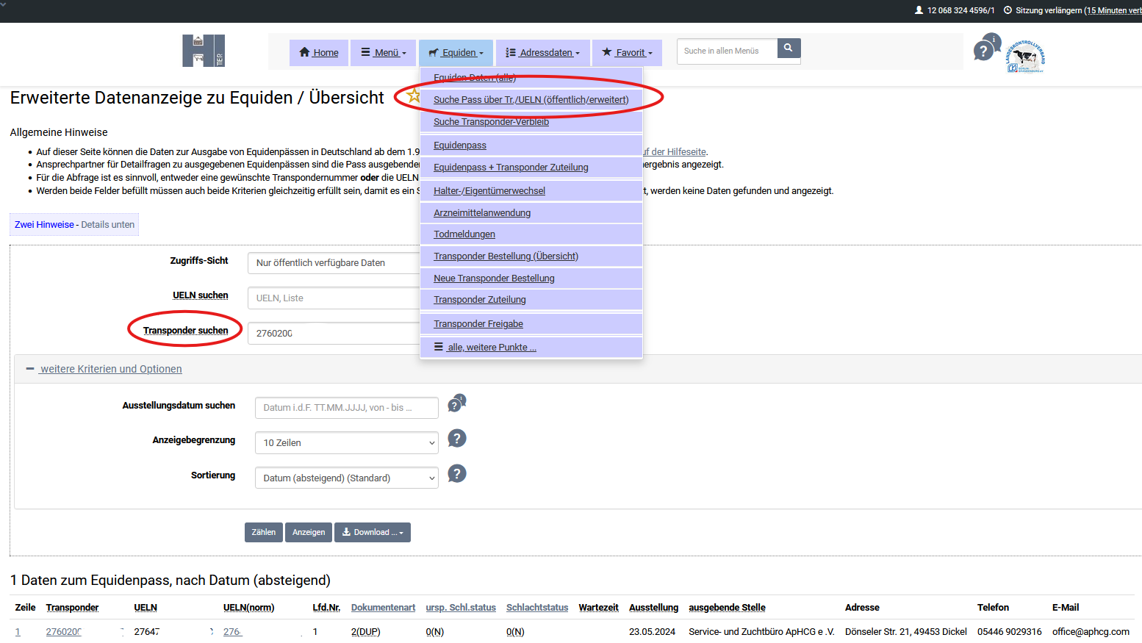The height and width of the screenshot is (643, 1142).
Task: Click into the Transponder suchen field
Action: 334,334
